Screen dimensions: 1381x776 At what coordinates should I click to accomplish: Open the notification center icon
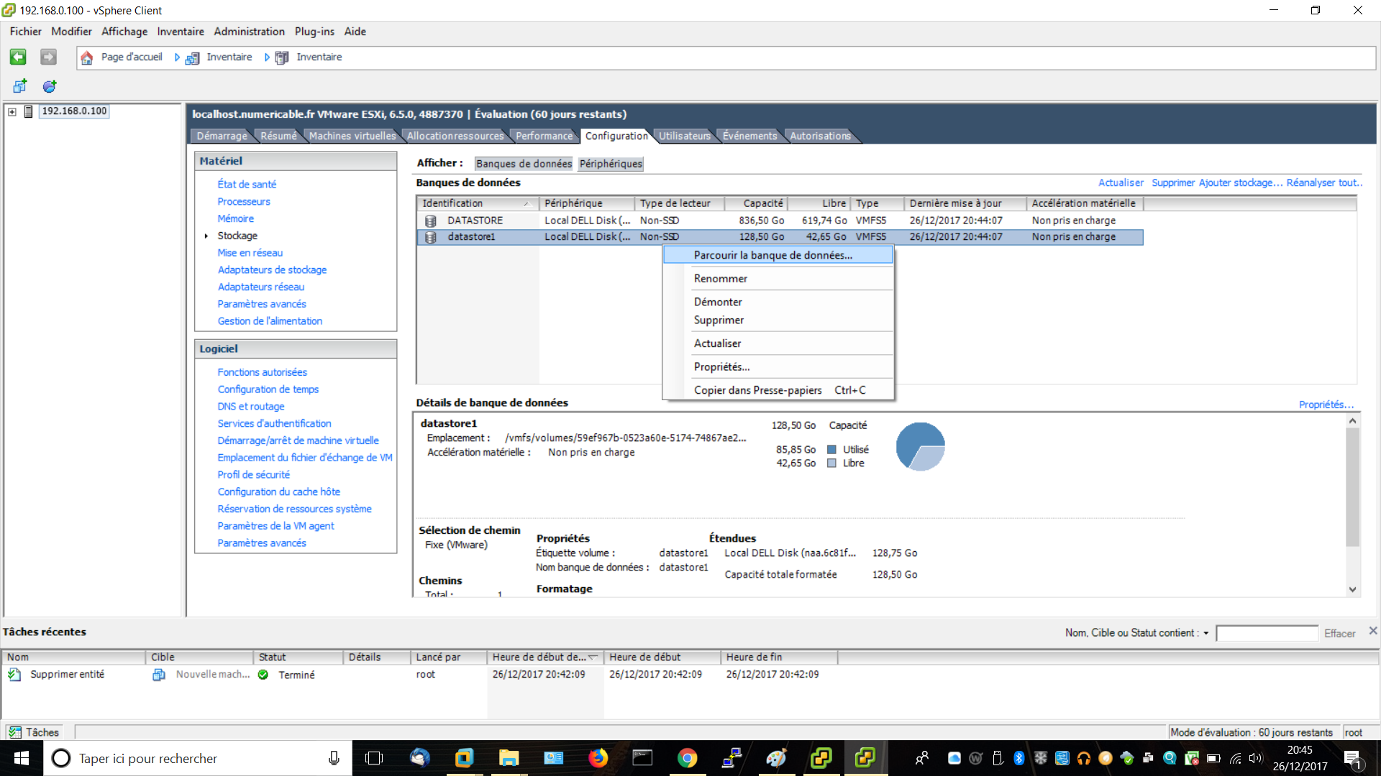tap(1352, 759)
